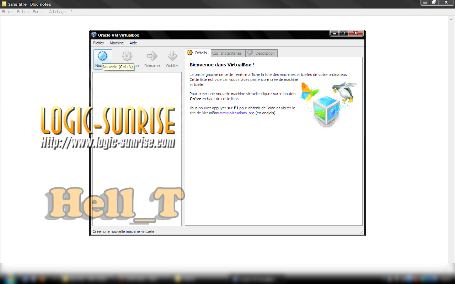455x284 pixels.
Task: Click the VirtualBox window resize grip
Action: (362, 232)
